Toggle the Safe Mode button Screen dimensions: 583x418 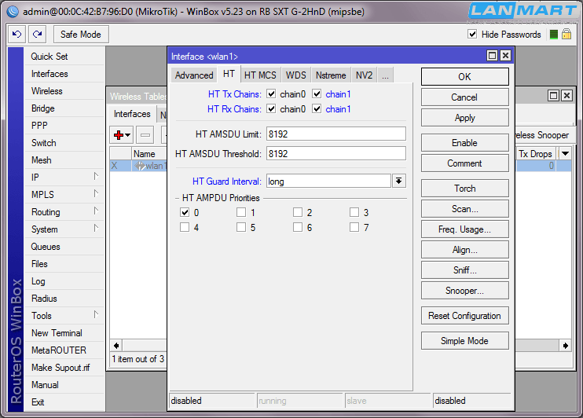click(x=81, y=35)
